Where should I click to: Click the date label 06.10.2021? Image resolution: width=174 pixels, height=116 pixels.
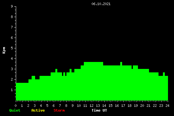click(x=101, y=4)
